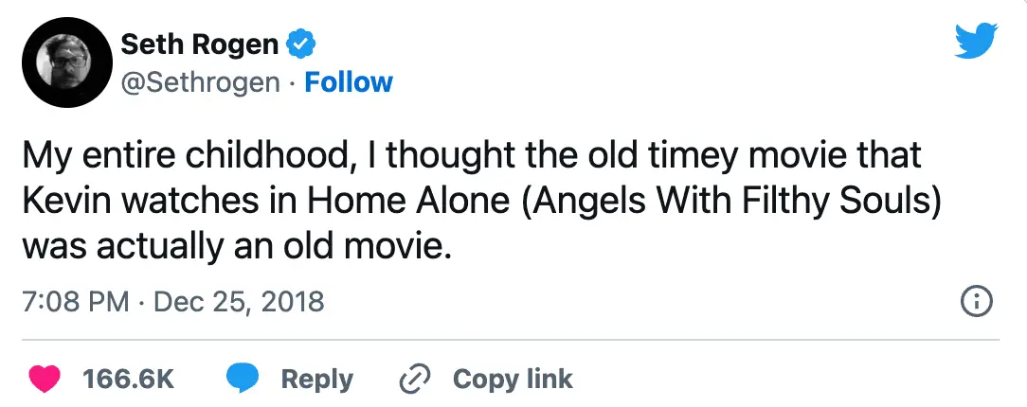Screen dimensions: 1027x407
Task: Open Seth Rogen's profile picture
Action: 63,63
